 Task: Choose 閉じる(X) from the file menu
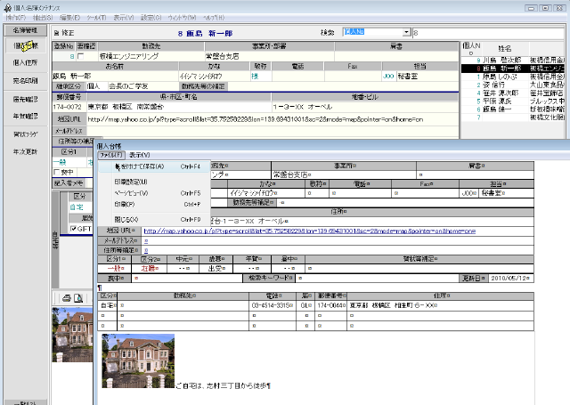tap(154, 220)
